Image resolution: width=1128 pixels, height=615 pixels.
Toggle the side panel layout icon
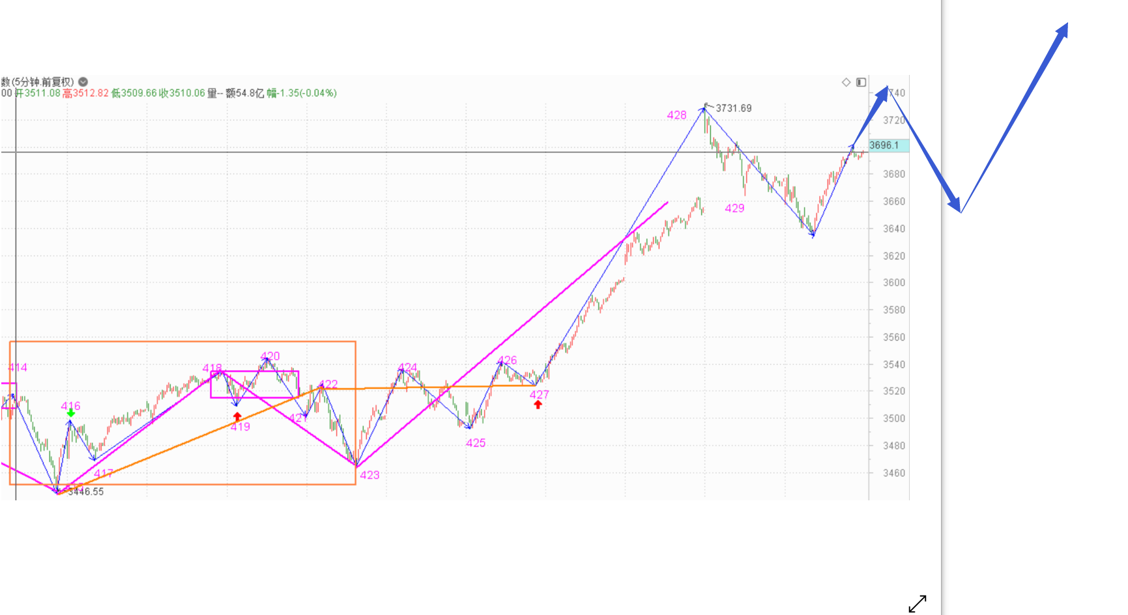click(861, 82)
